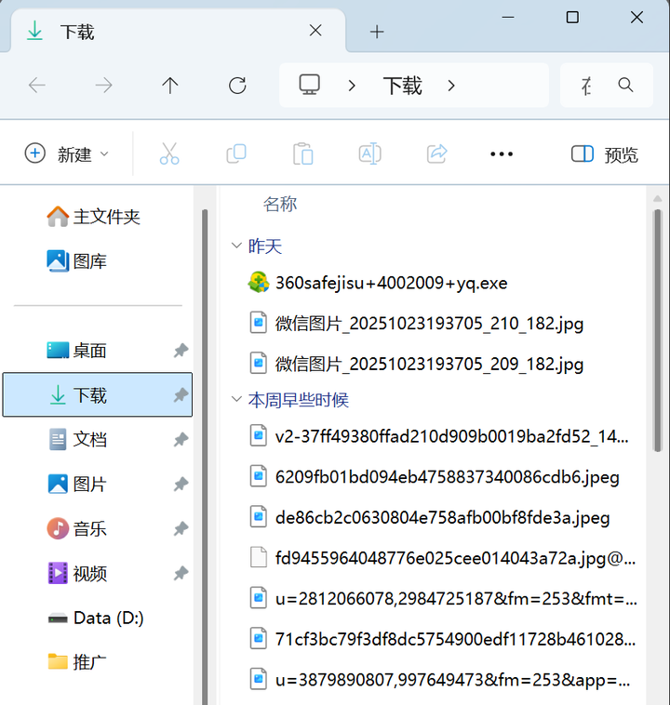Click the Copy icon in toolbar
Image resolution: width=670 pixels, height=705 pixels.
tap(236, 153)
